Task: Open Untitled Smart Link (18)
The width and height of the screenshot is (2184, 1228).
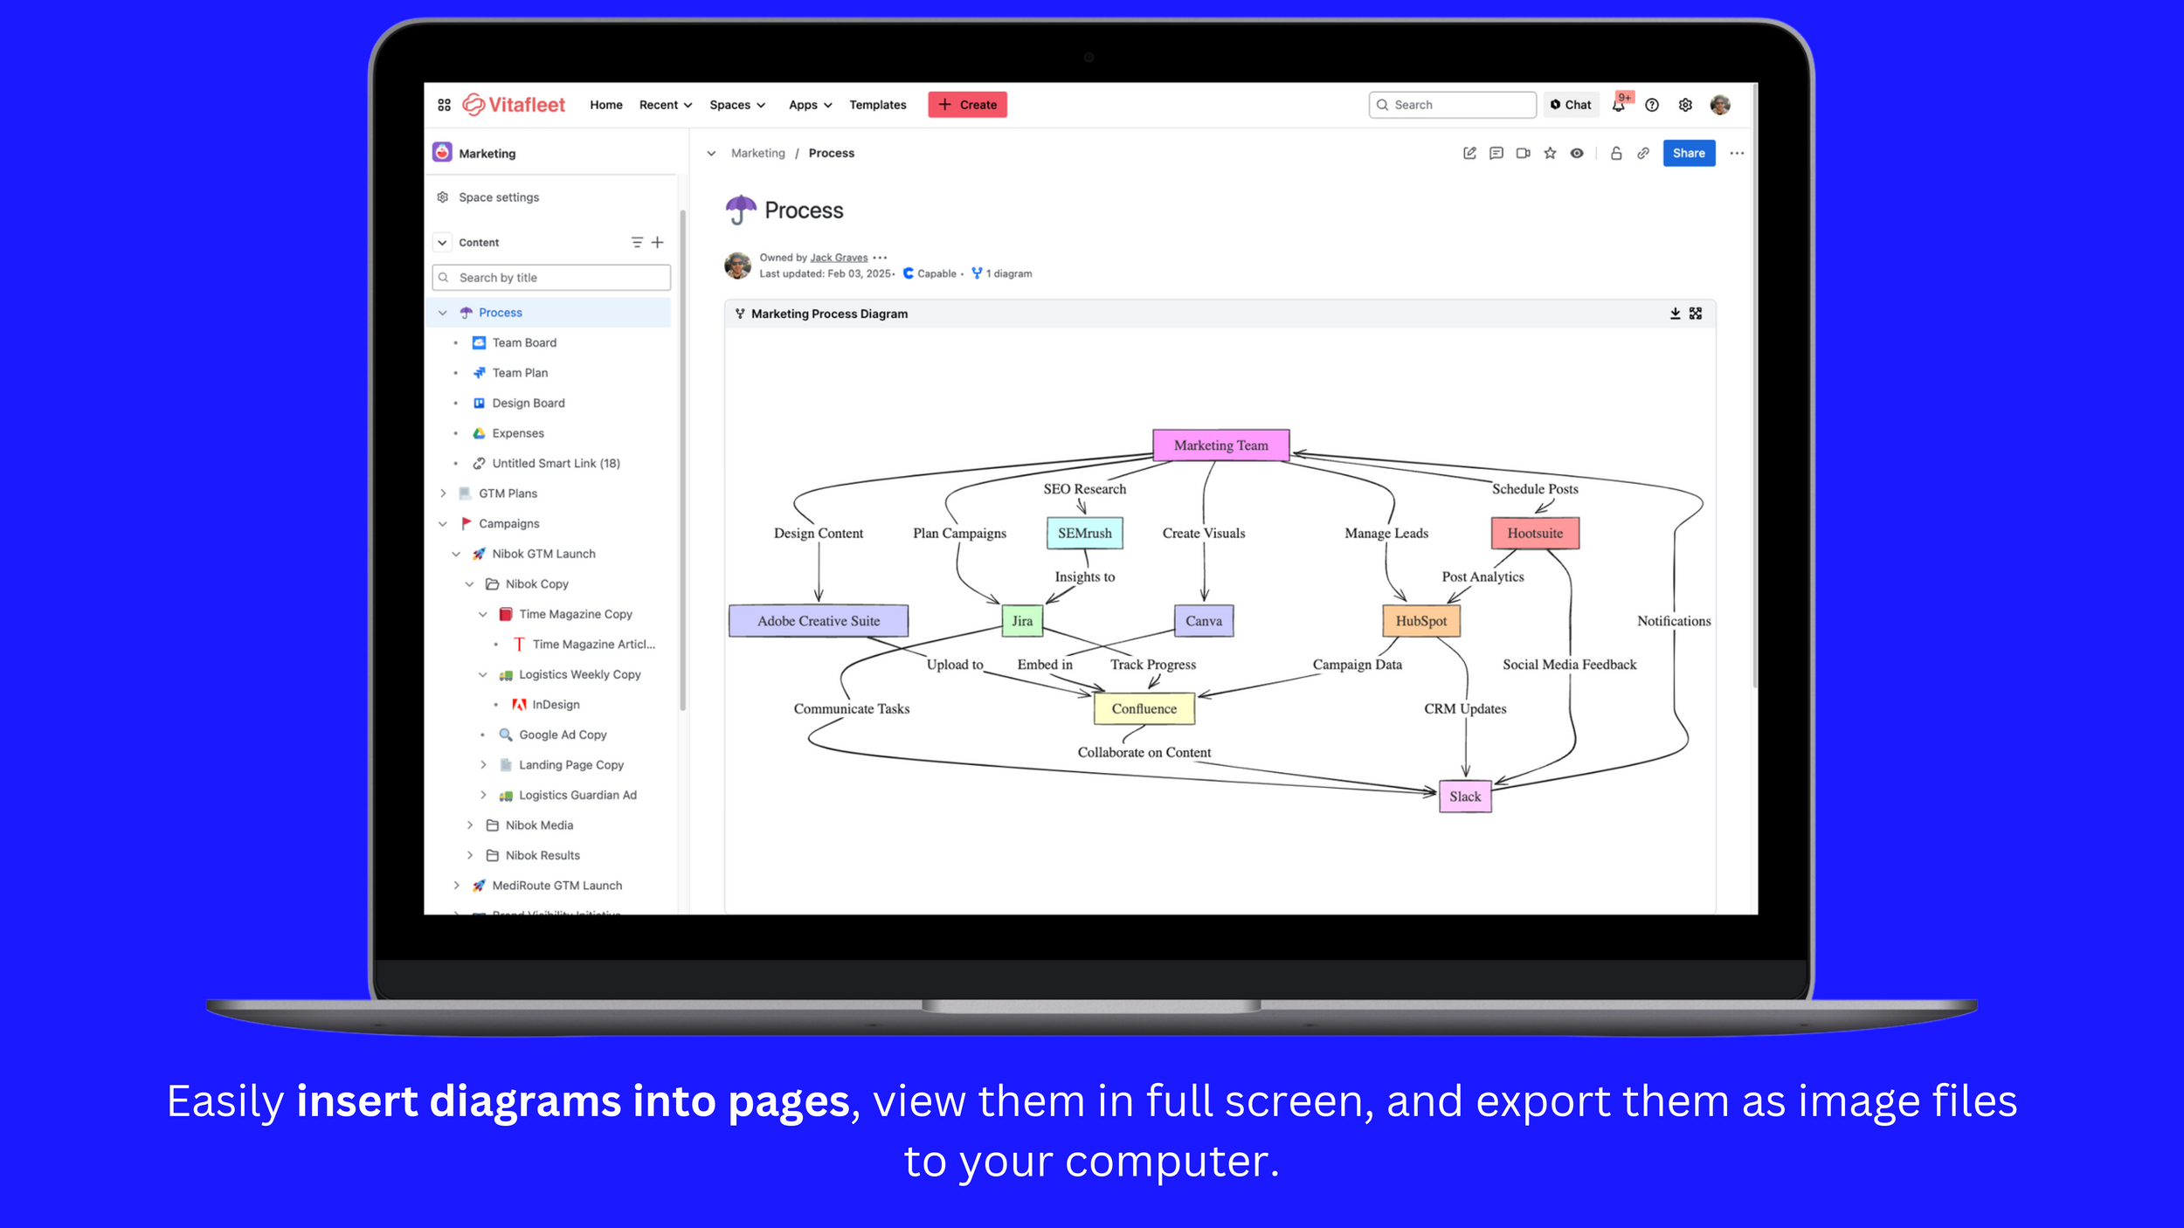Action: coord(556,464)
